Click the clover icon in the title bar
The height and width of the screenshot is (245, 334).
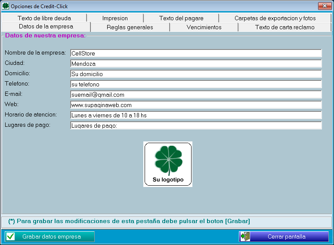click(6, 6)
